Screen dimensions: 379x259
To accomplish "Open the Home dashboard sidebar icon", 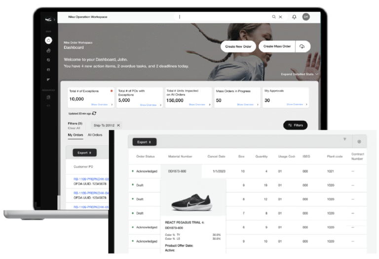I will [x=48, y=40].
